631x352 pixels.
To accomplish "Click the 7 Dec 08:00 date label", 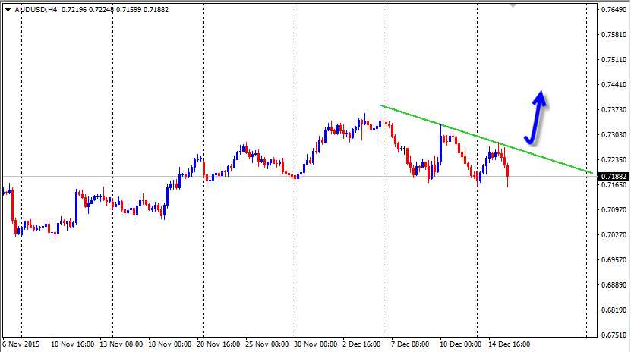I will point(410,344).
